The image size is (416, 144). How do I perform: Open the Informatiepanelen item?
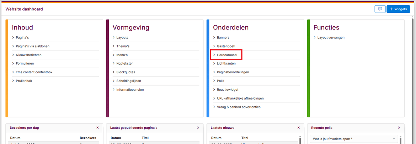130,90
